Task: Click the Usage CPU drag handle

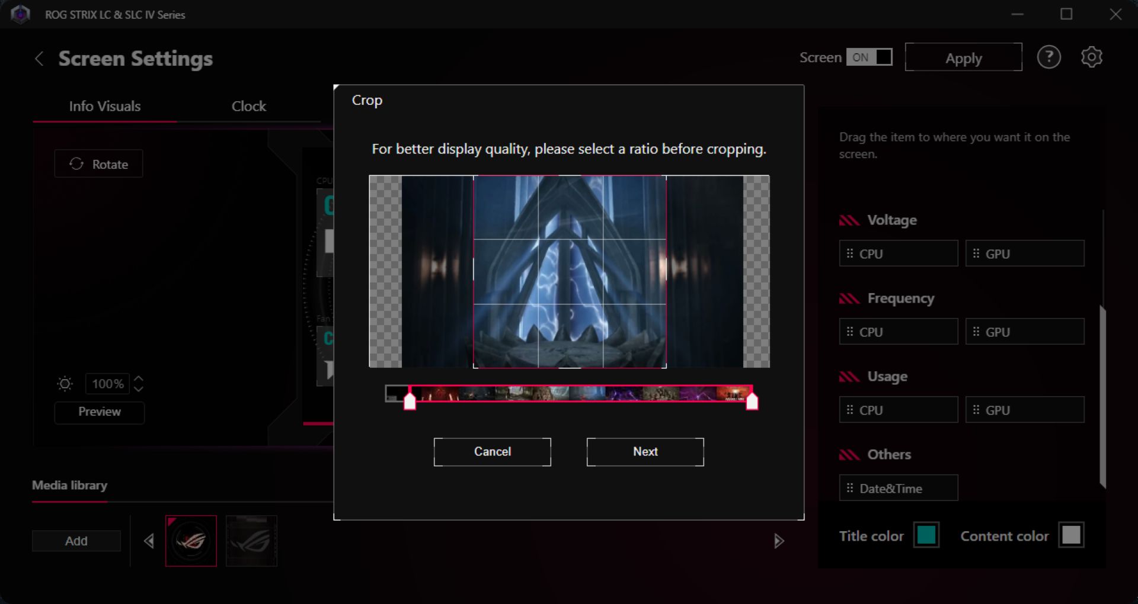Action: [850, 410]
